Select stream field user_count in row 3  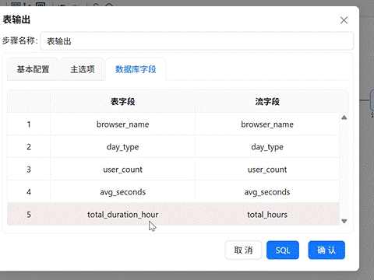(267, 170)
